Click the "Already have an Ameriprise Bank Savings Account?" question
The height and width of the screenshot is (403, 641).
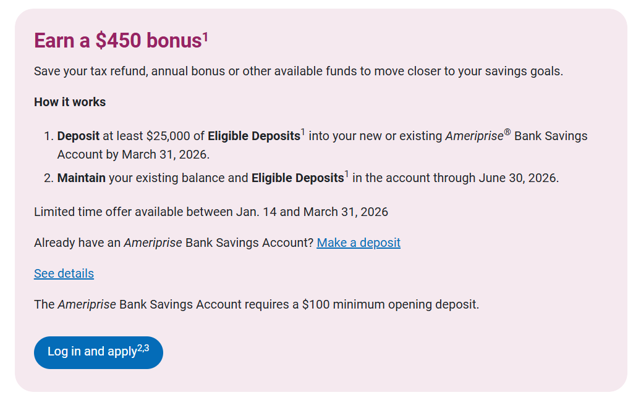click(174, 243)
